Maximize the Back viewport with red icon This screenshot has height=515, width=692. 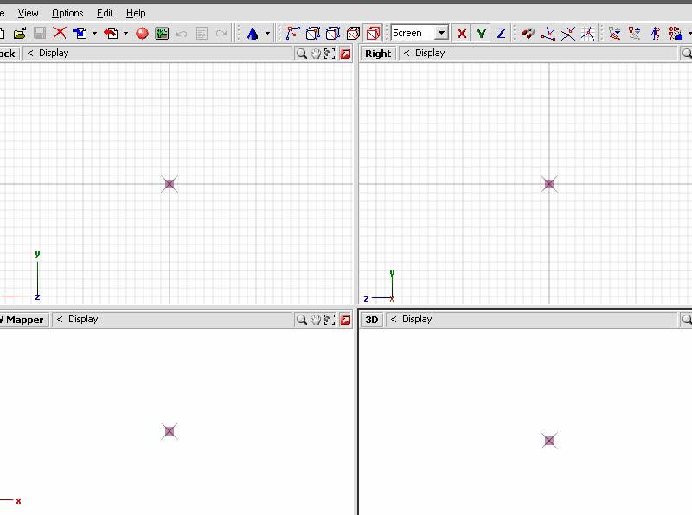click(345, 54)
